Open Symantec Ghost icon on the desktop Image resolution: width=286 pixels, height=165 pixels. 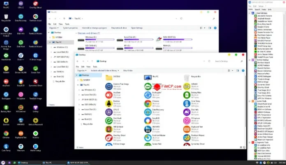(36, 83)
